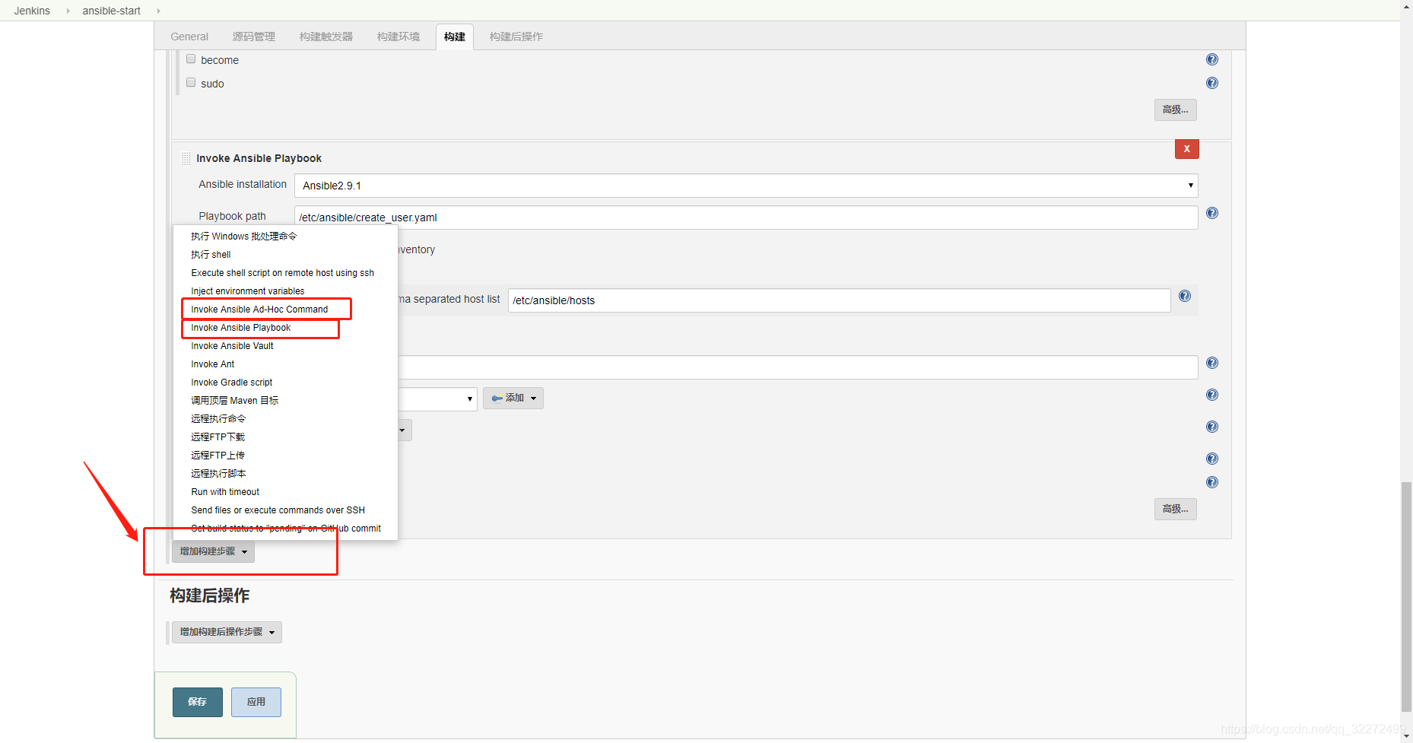Image resolution: width=1413 pixels, height=743 pixels.
Task: Click help icon next to Playbook path field
Action: (1211, 213)
